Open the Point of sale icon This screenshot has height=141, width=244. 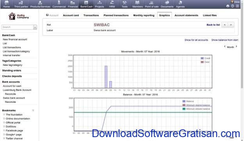pyautogui.click(x=151, y=3)
